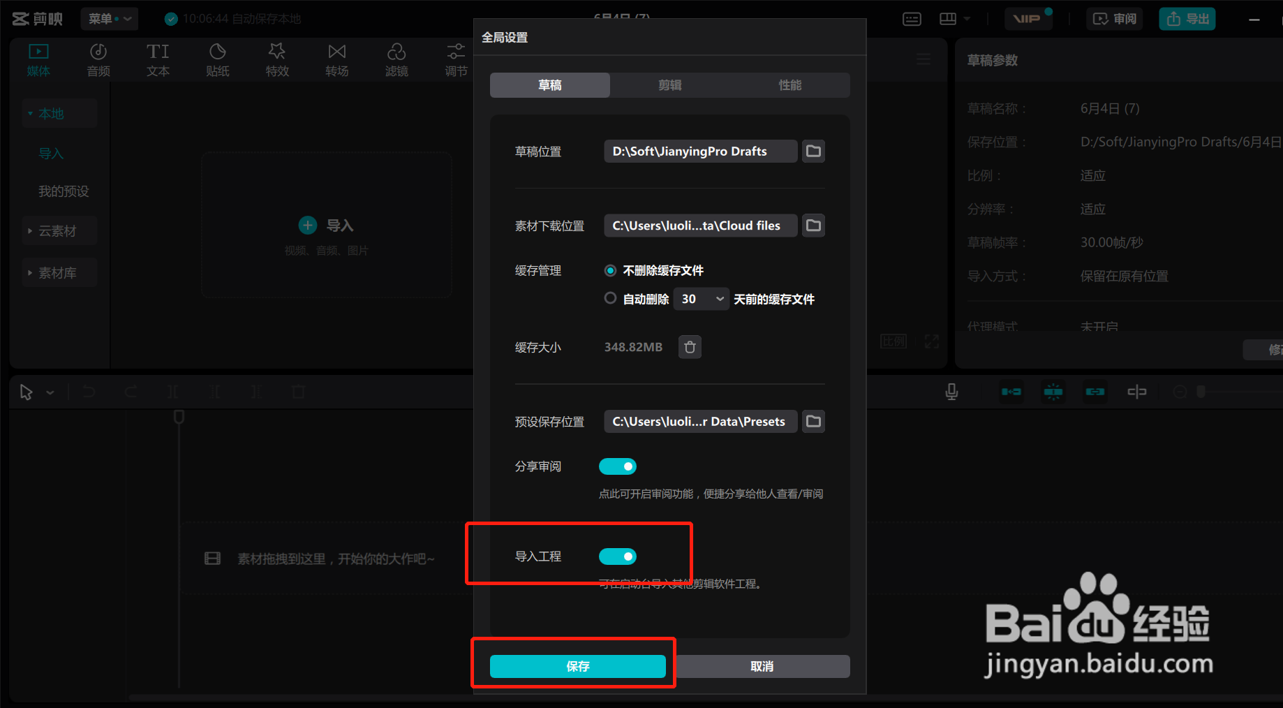Viewport: 1283px width, 708px height.
Task: Click the 保存 save button
Action: pos(578,666)
